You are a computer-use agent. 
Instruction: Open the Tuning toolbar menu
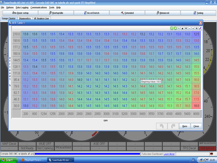[x=198, y=13]
